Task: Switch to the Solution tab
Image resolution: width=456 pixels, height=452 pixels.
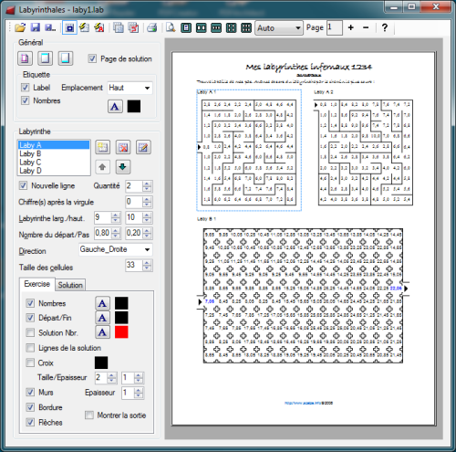Action: click(x=70, y=285)
